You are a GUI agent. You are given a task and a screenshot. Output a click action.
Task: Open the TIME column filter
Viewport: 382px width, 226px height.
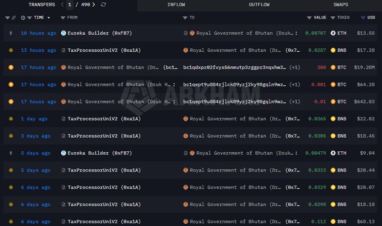[x=29, y=17]
